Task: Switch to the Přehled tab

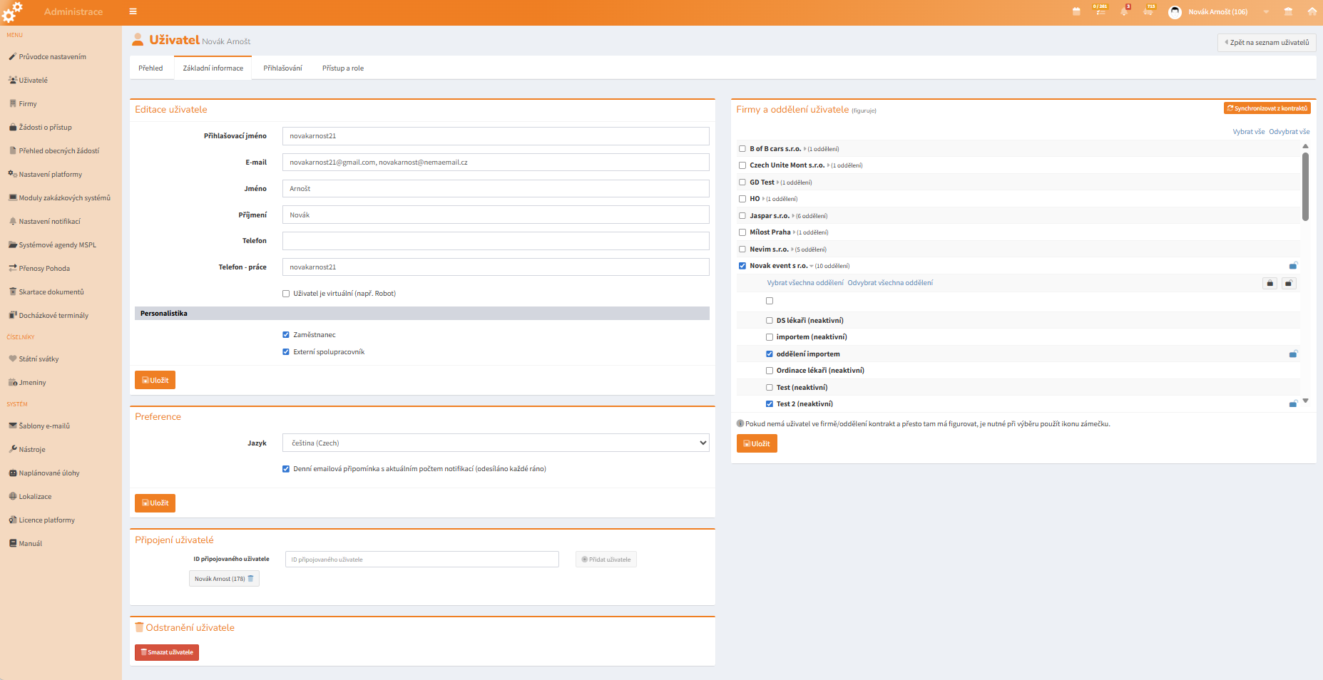Action: [x=150, y=68]
